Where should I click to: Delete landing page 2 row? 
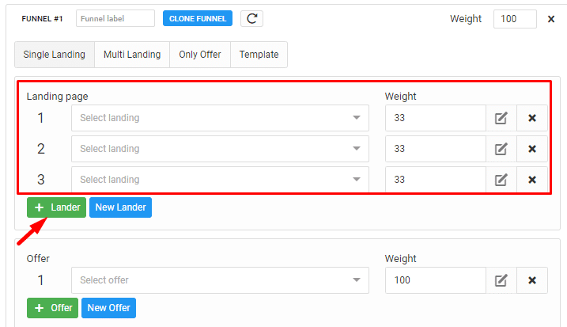click(x=532, y=149)
